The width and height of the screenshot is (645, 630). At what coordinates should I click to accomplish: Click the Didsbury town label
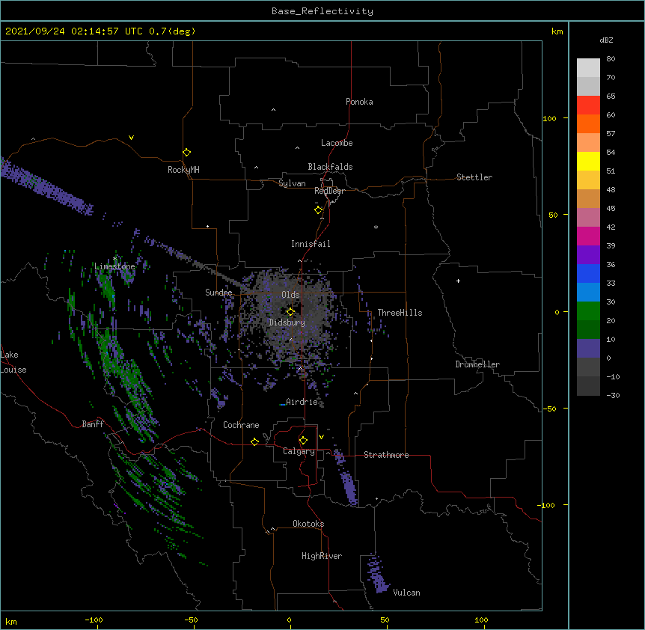pos(287,322)
